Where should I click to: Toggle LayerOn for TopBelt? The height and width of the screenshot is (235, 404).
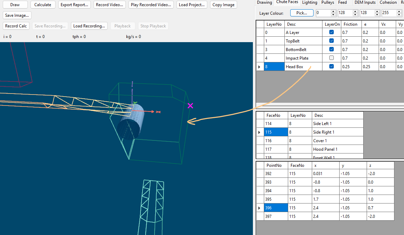[x=331, y=41]
